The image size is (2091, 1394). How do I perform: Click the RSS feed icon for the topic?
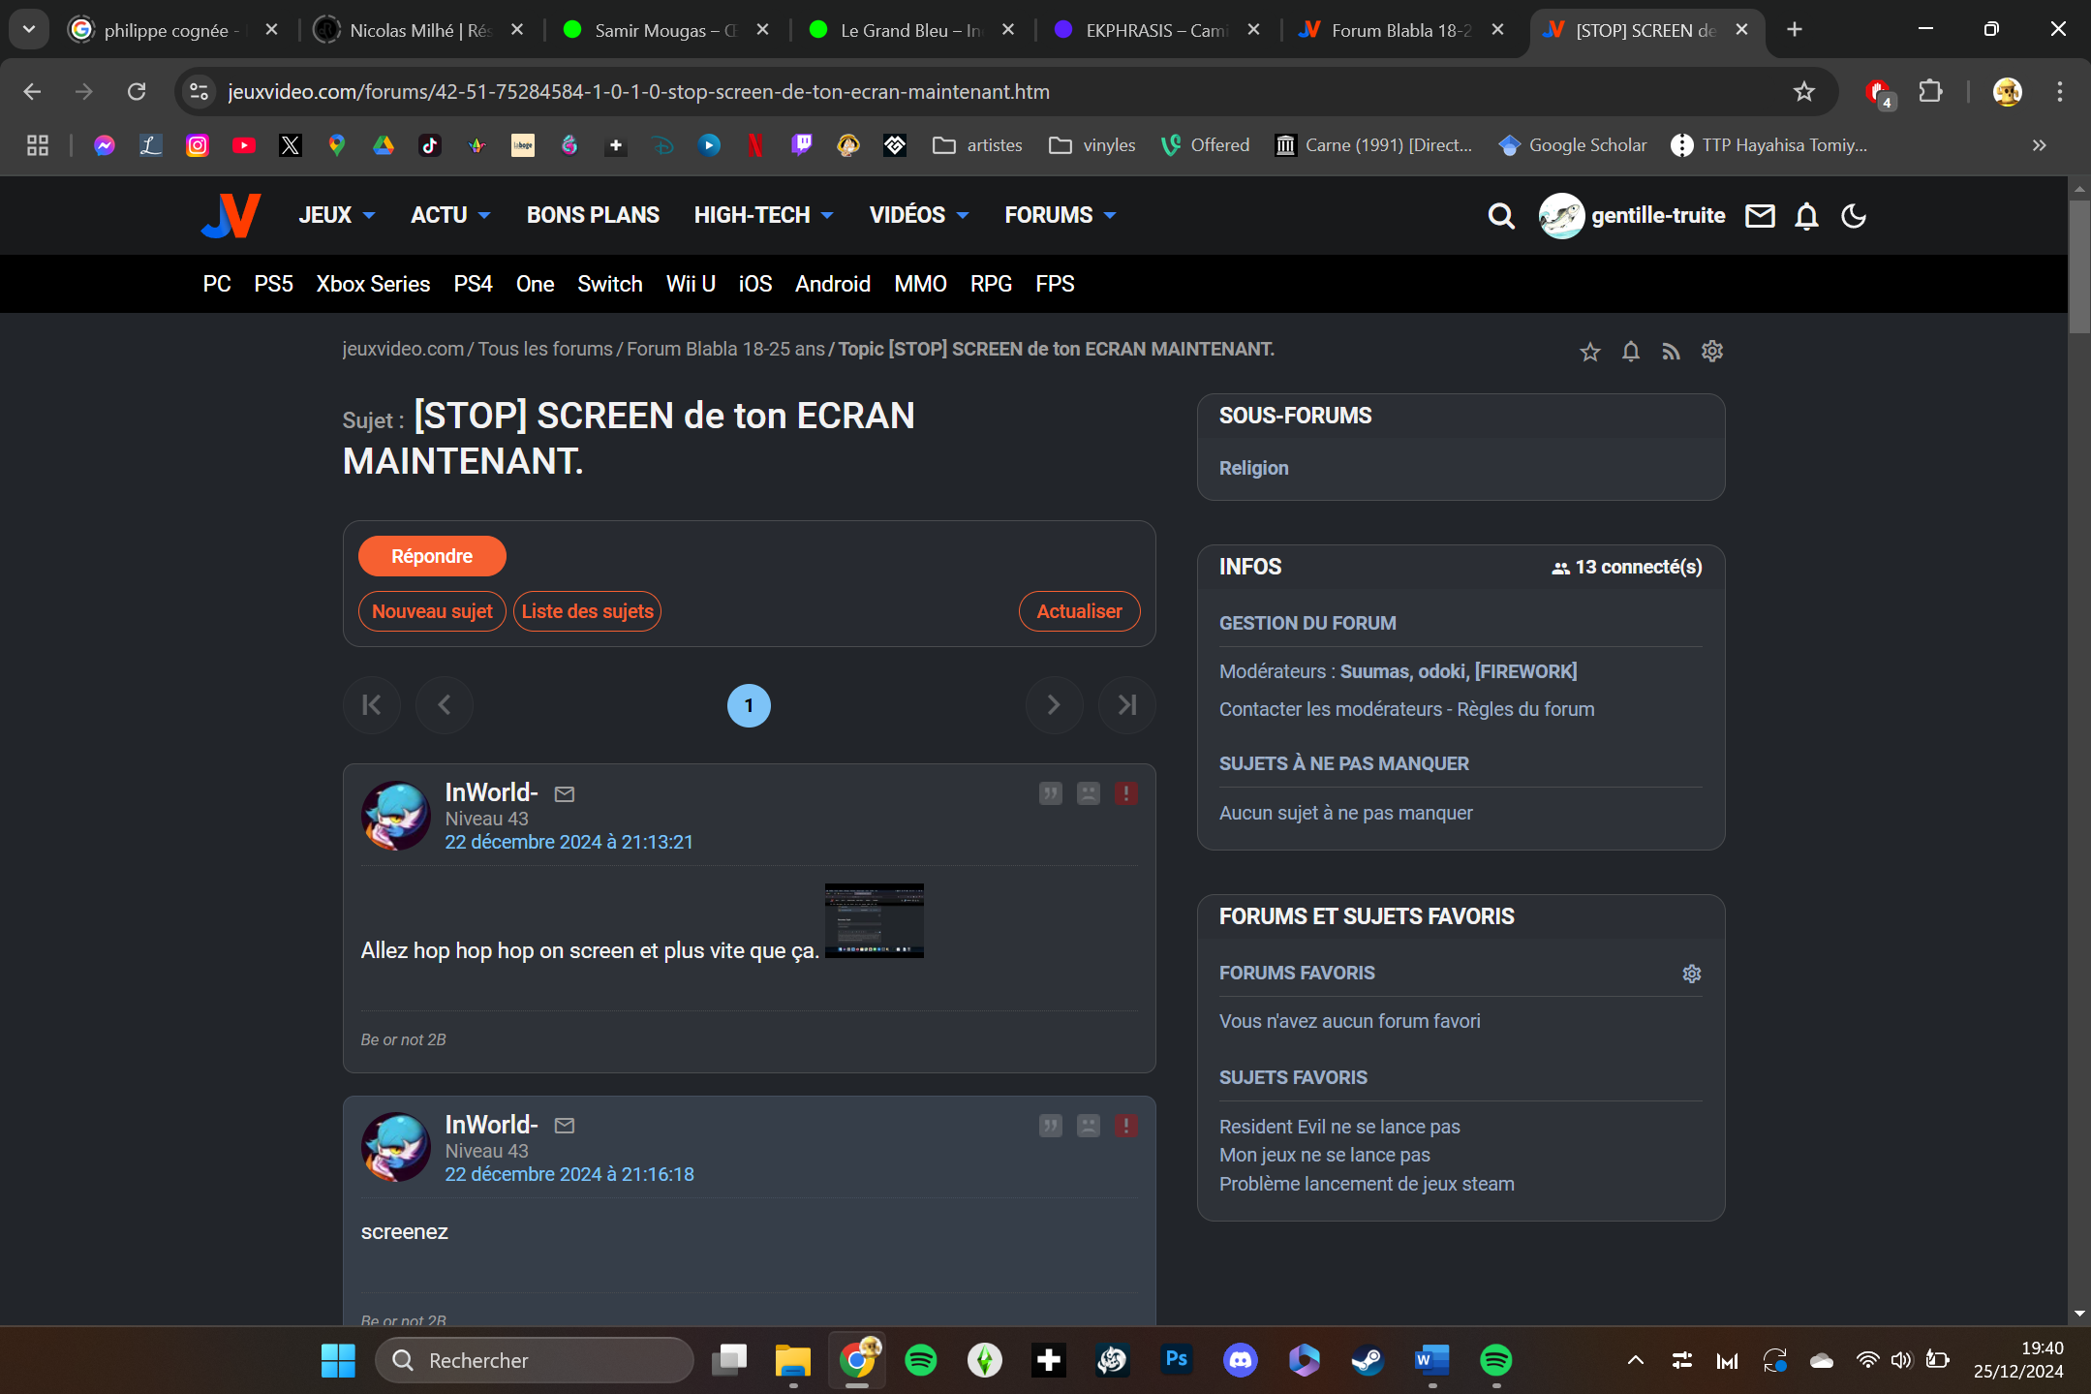point(1671,352)
